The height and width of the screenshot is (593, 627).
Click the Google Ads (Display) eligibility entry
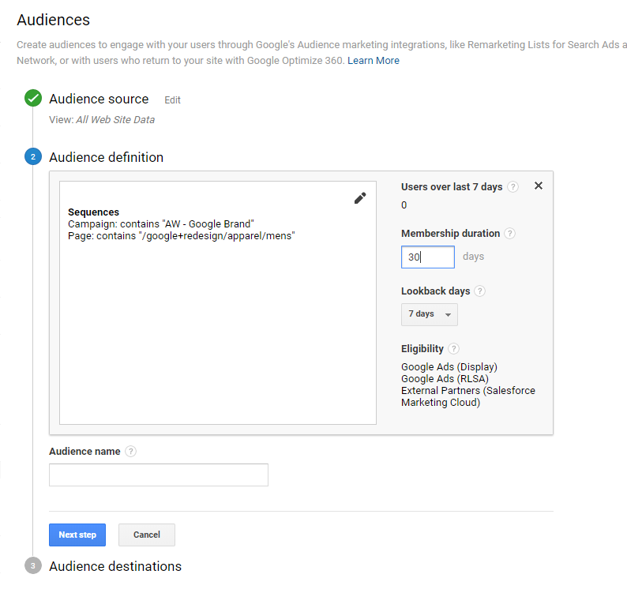[449, 366]
